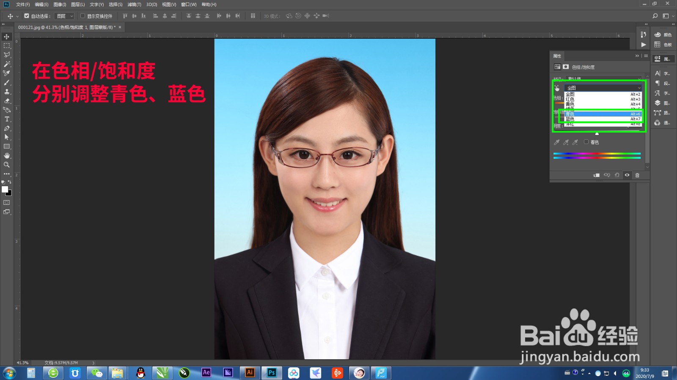677x380 pixels.
Task: Select the Clone Stamp tool
Action: click(7, 92)
